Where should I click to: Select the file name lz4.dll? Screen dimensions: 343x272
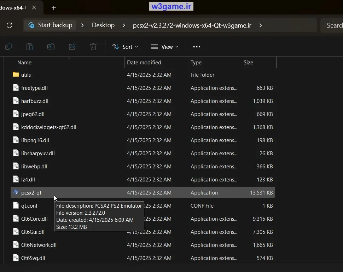point(28,180)
